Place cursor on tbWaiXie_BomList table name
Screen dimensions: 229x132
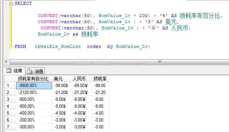click(58, 47)
